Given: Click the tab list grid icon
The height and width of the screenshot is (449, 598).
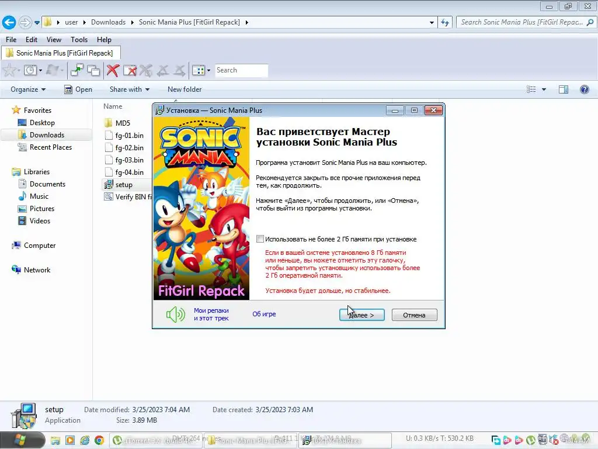Looking at the screenshot, I should tap(199, 70).
